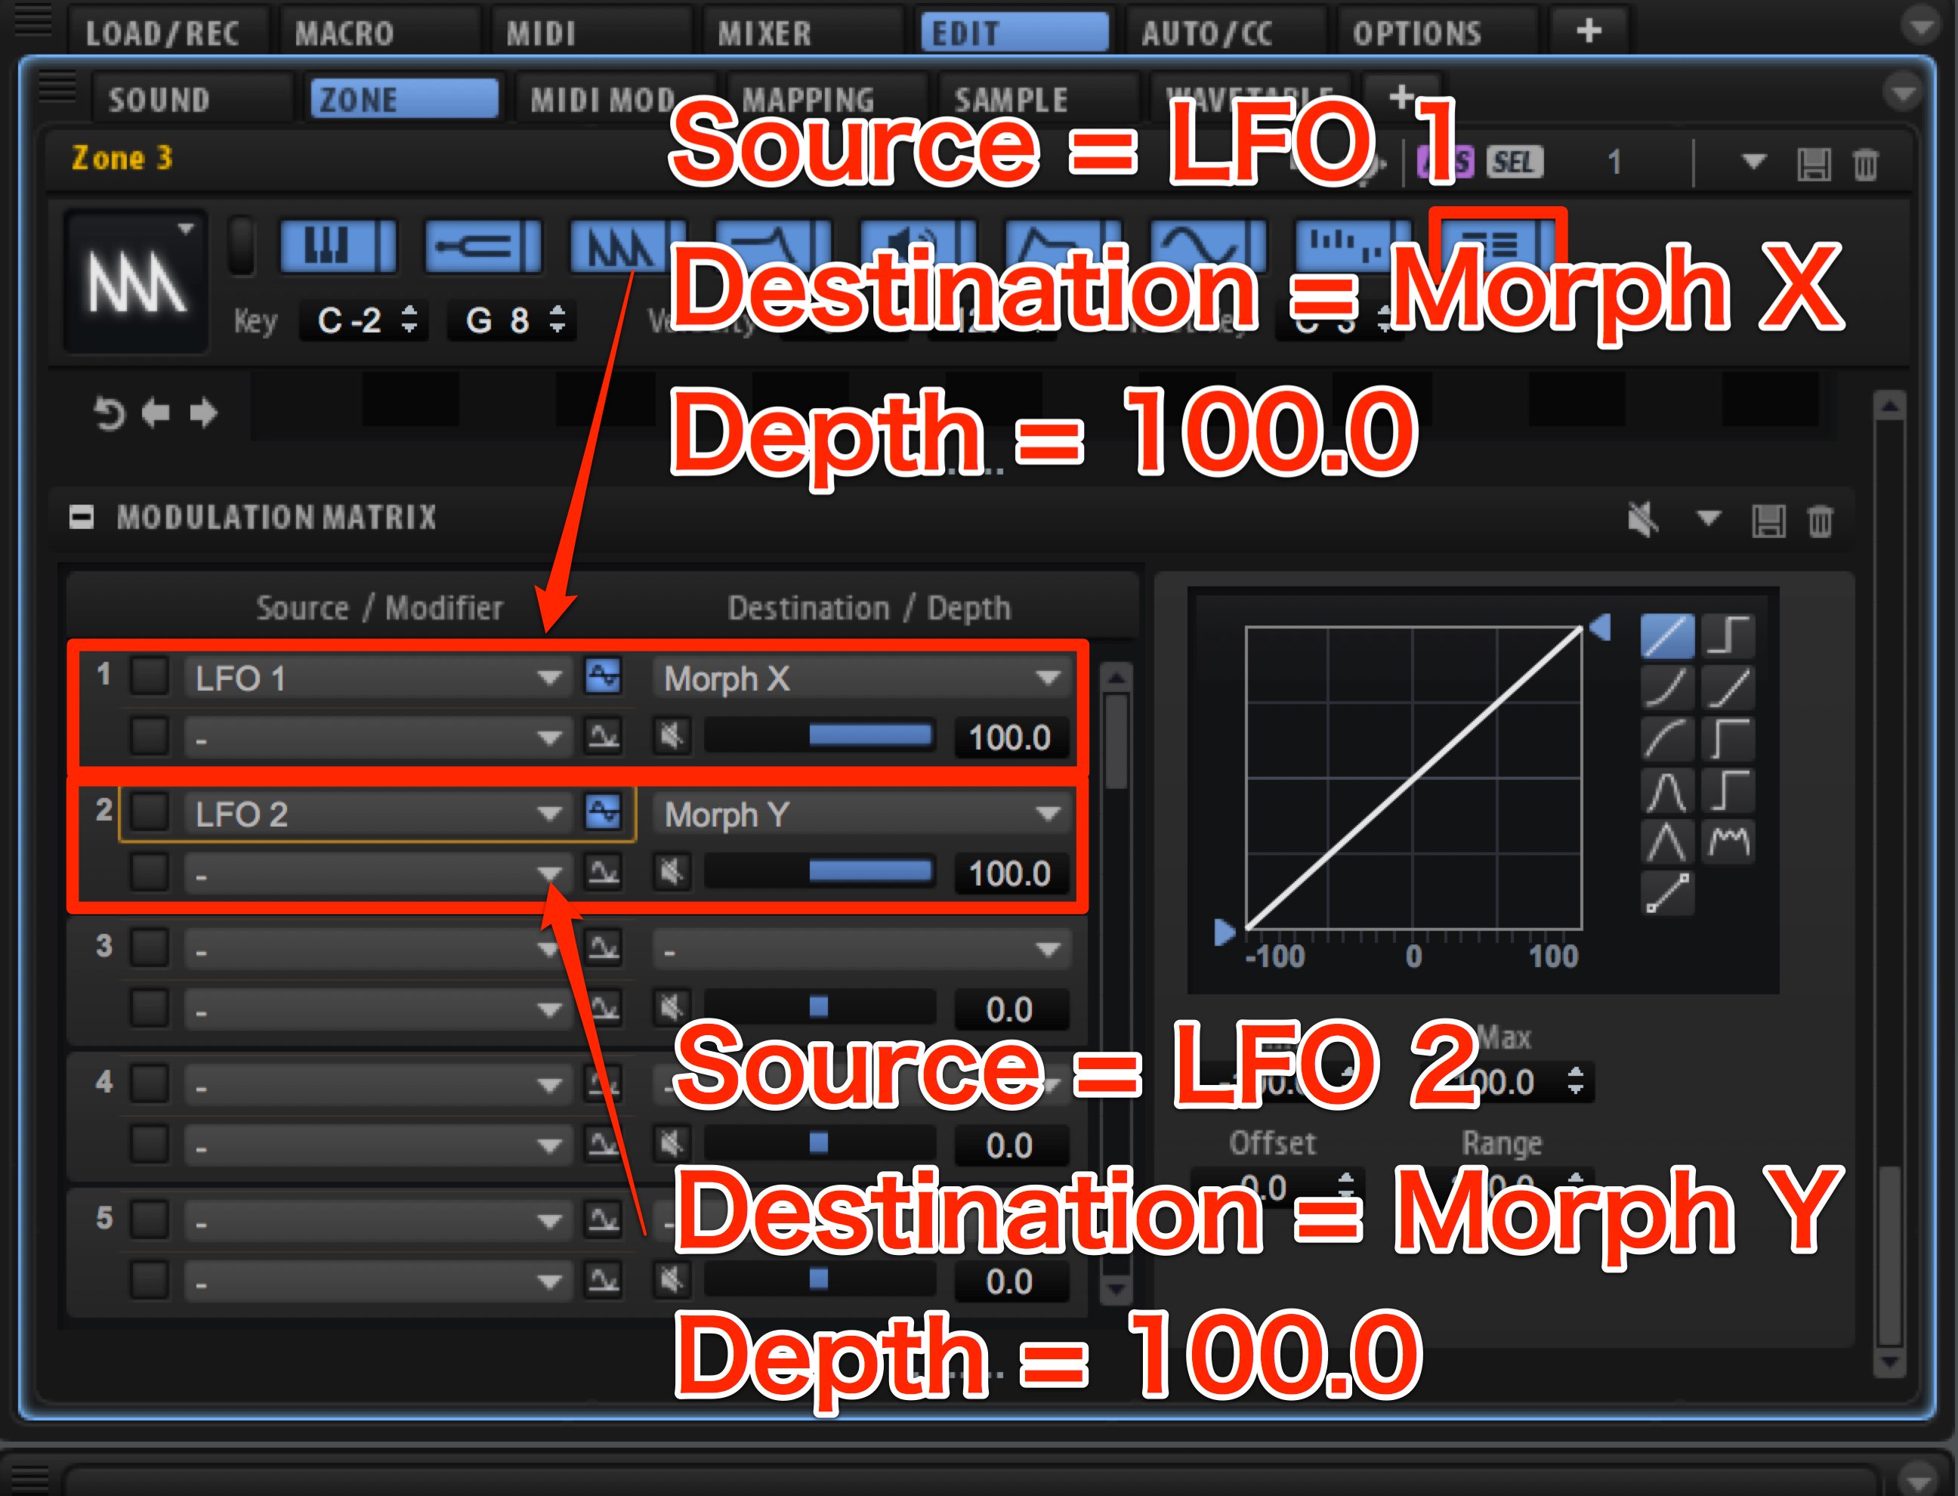Click the row 3 depth slider
Screen dimensions: 1958x1496
[x=819, y=1007]
